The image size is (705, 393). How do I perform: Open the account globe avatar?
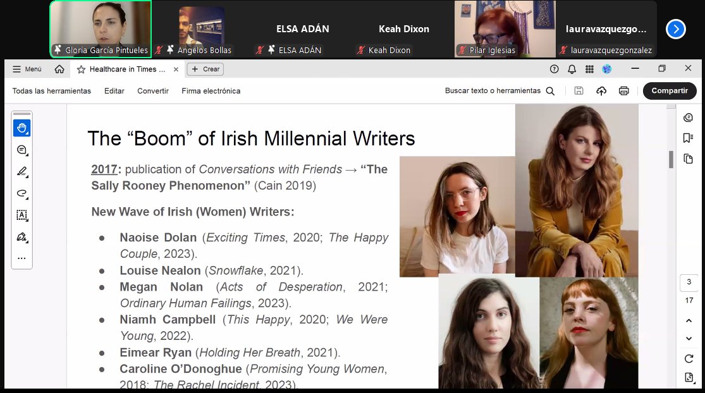(607, 69)
